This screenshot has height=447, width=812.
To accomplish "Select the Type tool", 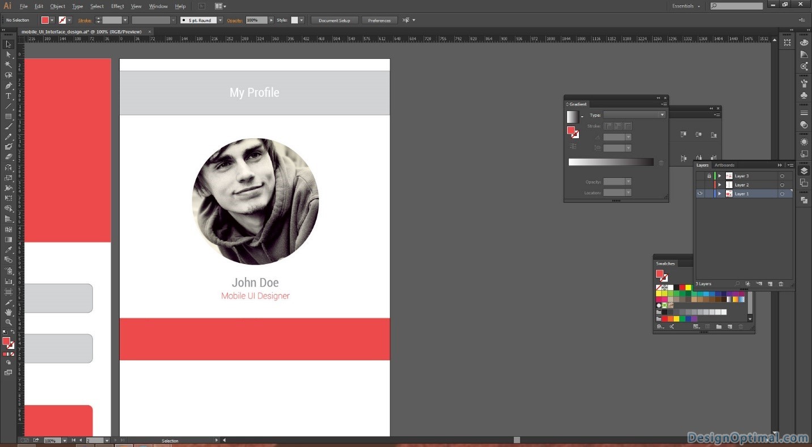I will pos(9,96).
